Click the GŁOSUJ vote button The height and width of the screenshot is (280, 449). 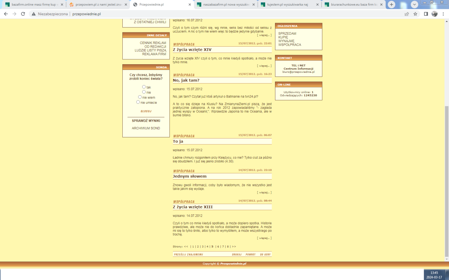146,111
